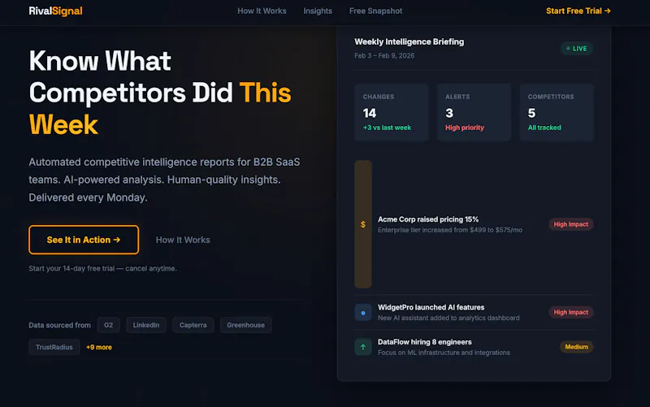Open the Changes stat card showing 14

click(x=392, y=112)
